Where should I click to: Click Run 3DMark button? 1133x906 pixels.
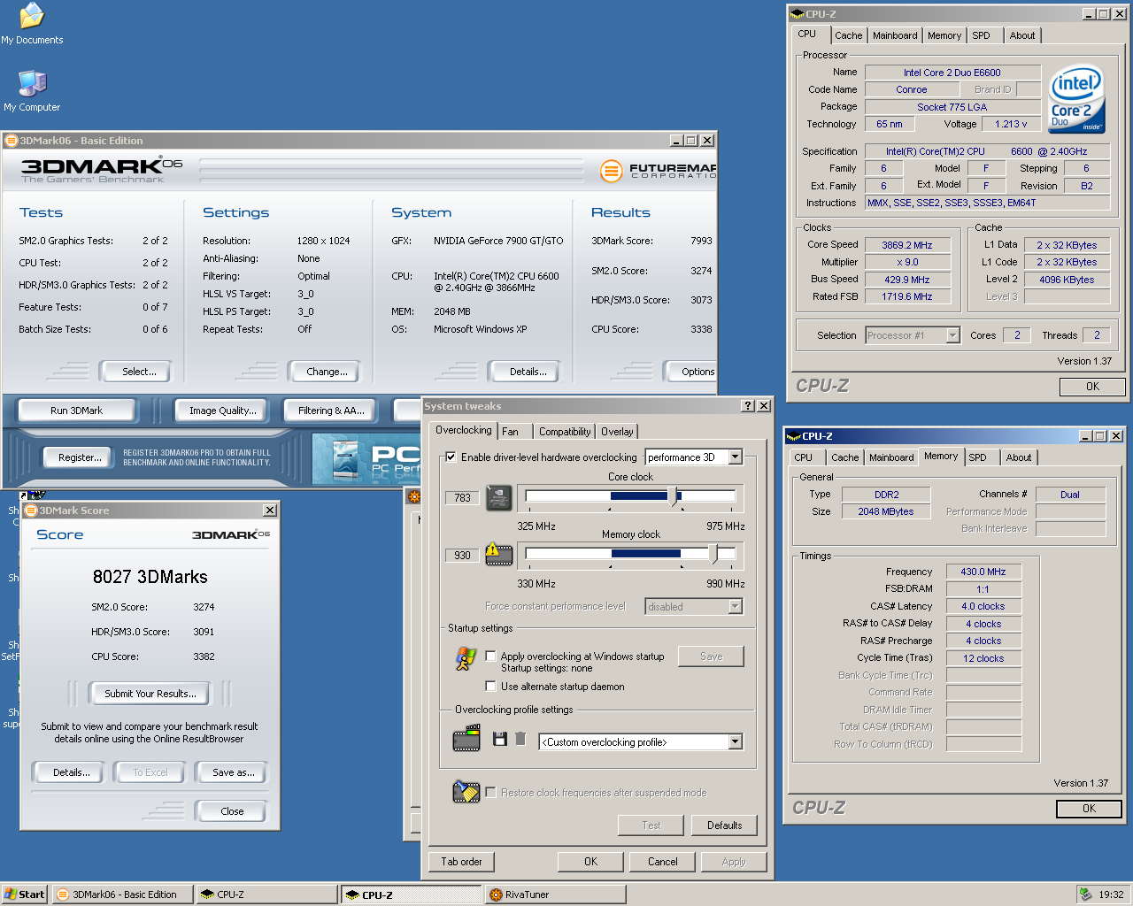click(x=77, y=411)
